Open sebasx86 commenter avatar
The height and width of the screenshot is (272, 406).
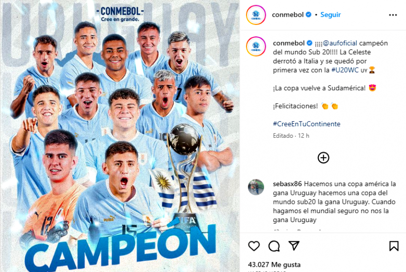[x=256, y=187]
